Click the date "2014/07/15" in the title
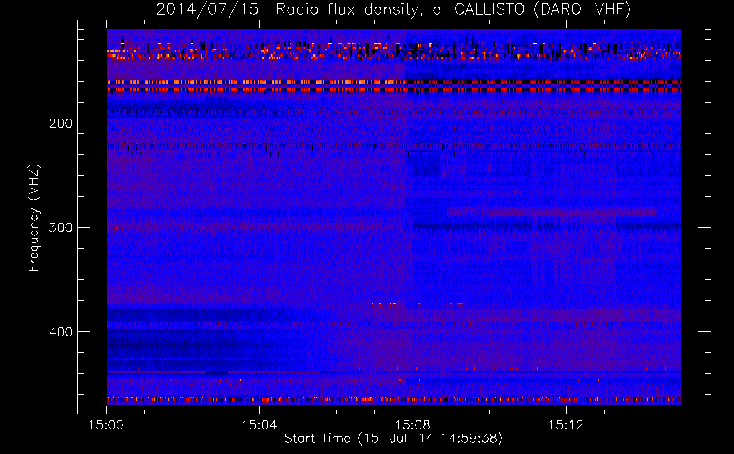Screen dimensions: 734x454 [207, 9]
